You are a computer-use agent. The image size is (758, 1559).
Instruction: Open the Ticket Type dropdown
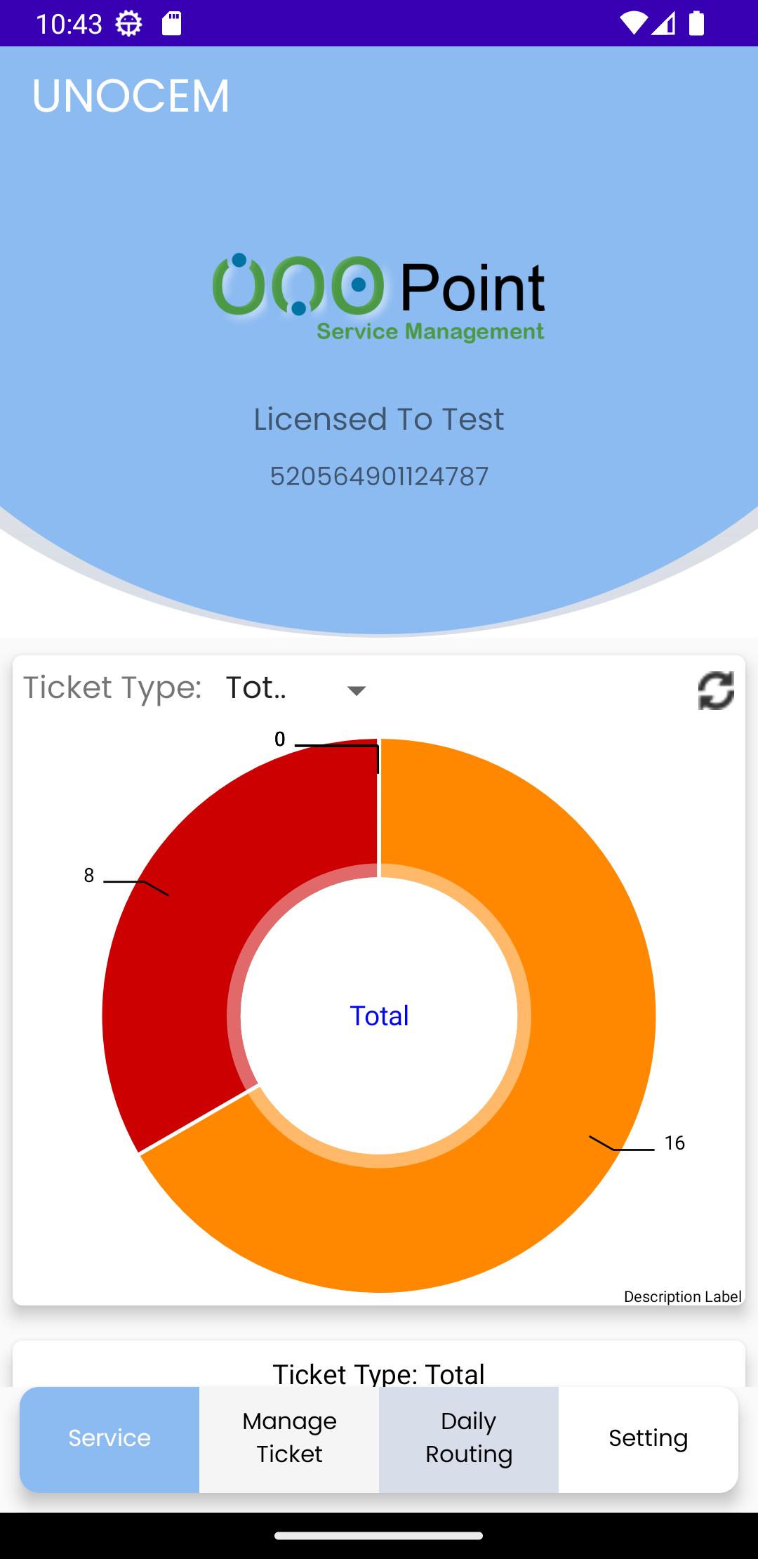click(x=298, y=689)
